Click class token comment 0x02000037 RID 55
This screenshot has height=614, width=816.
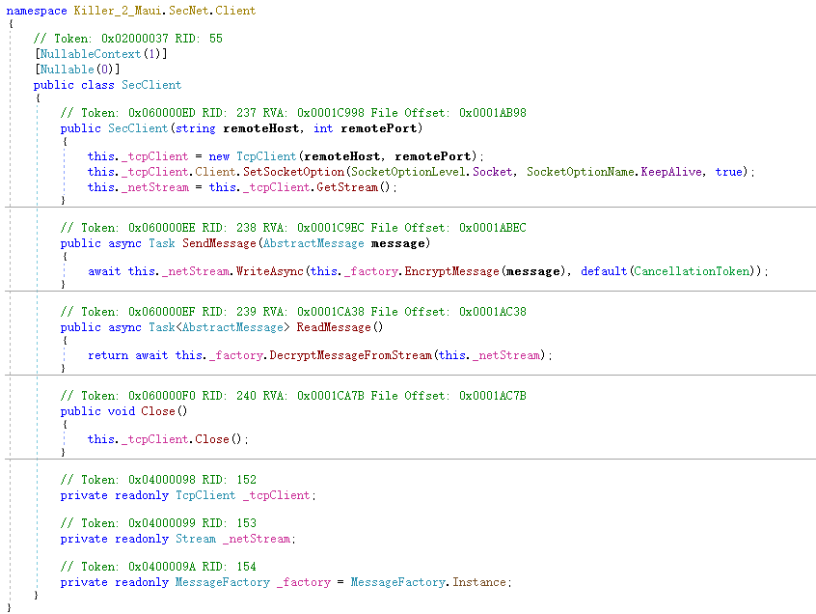tap(128, 39)
